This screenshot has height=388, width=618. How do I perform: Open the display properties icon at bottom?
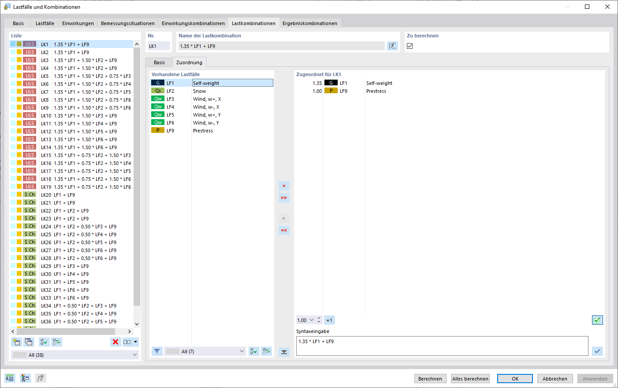(25, 378)
